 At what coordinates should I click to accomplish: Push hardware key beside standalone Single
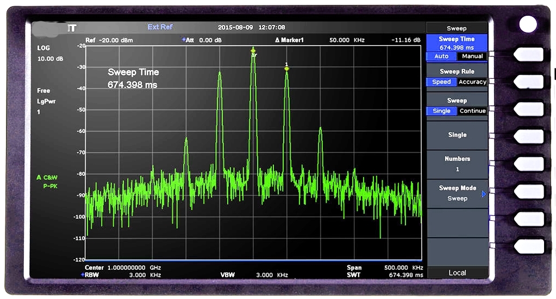pos(529,137)
